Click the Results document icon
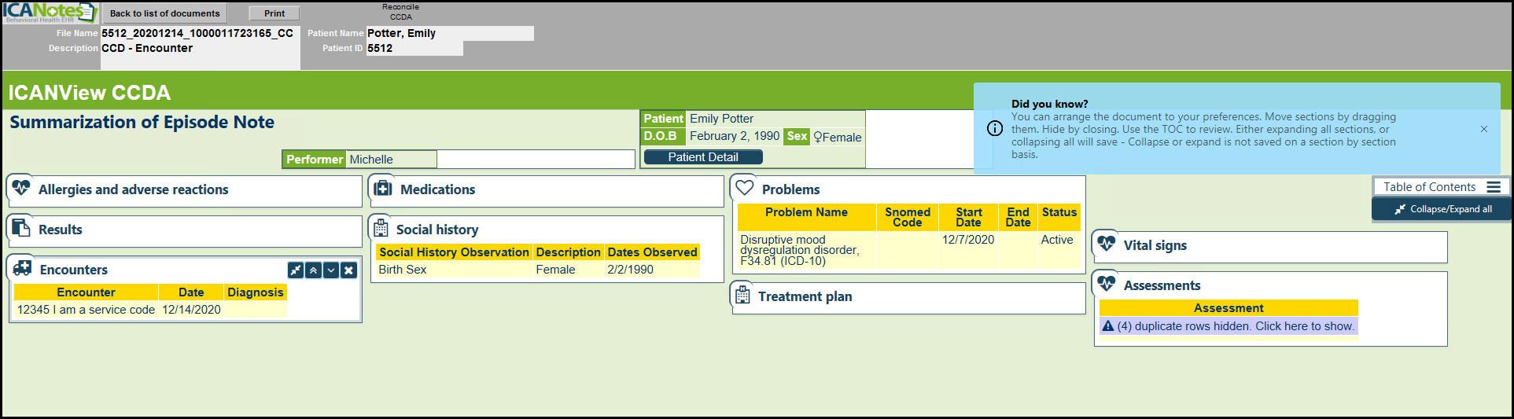 coord(21,229)
